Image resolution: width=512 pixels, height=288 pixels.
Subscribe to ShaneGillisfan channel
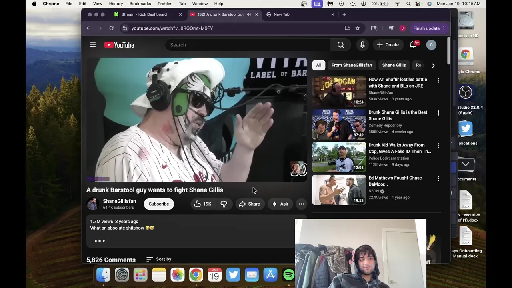tap(159, 204)
